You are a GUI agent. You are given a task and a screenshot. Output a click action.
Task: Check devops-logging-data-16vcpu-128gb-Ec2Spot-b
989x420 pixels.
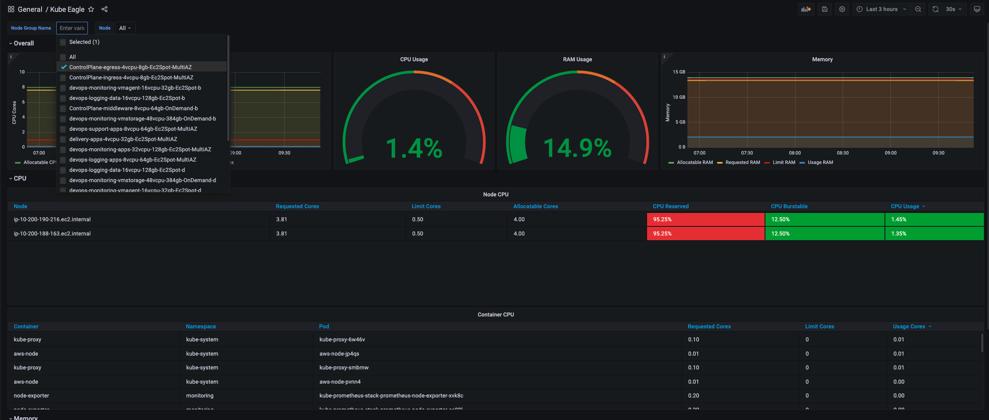[63, 98]
